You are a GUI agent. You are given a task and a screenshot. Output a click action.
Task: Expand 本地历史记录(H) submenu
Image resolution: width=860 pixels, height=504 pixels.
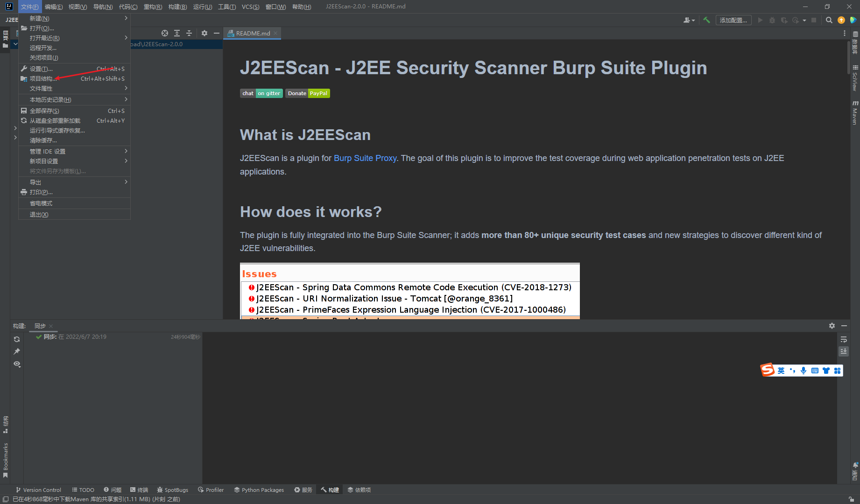[x=74, y=99]
